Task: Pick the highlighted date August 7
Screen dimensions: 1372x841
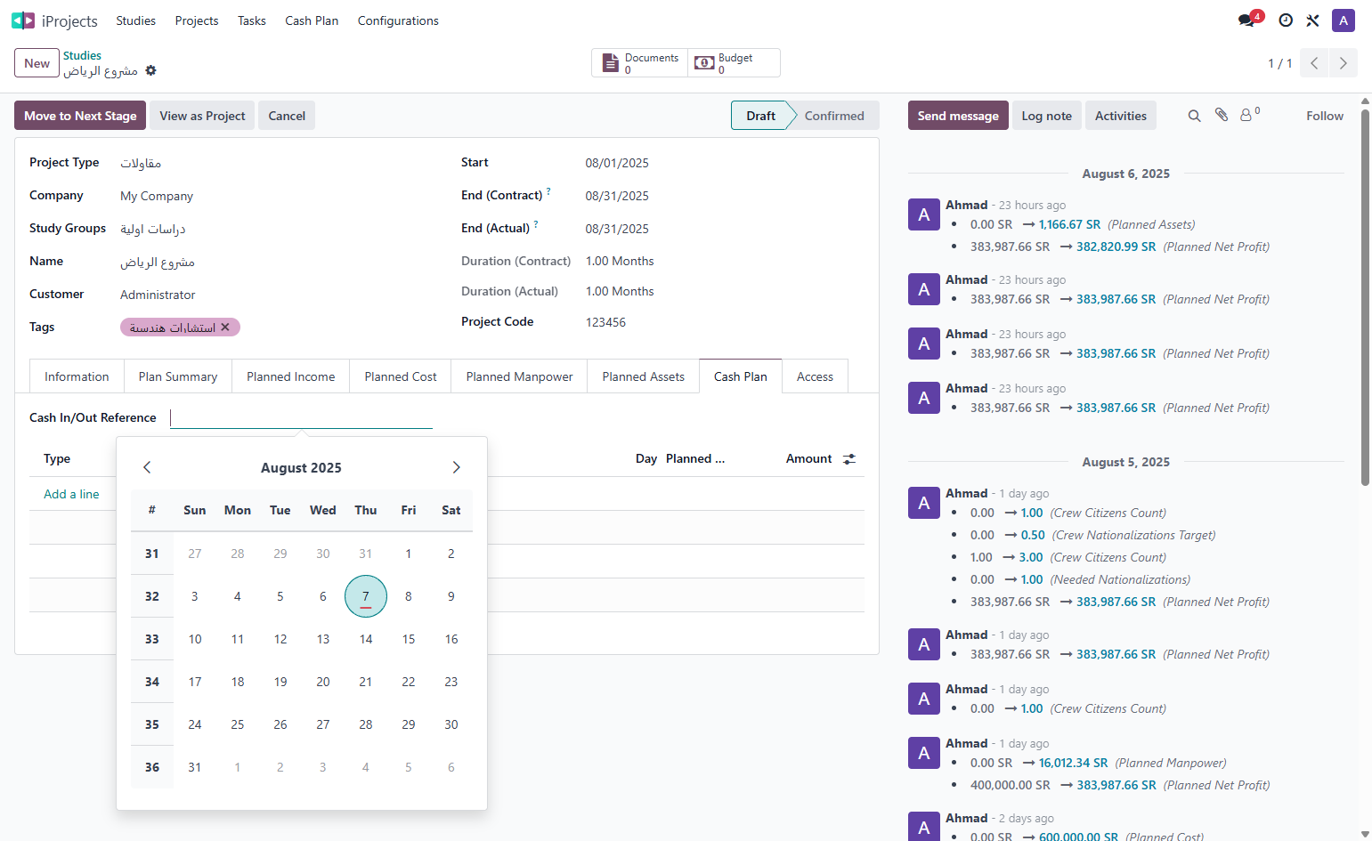Action: pos(366,596)
